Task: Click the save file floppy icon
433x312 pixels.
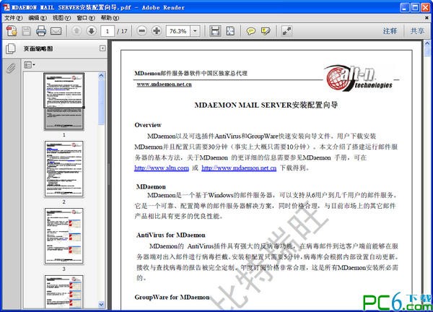Action: [26, 31]
